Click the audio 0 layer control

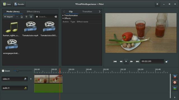click(15, 88)
